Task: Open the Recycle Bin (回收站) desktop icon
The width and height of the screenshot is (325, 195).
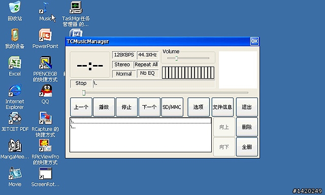Action: coord(15,11)
